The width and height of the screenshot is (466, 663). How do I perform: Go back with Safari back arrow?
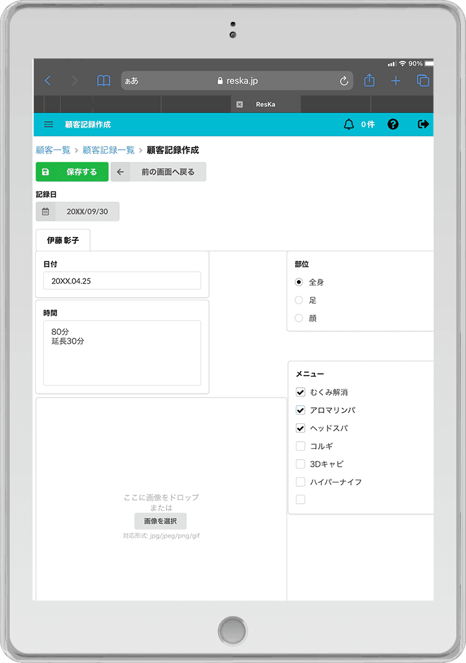coord(48,81)
